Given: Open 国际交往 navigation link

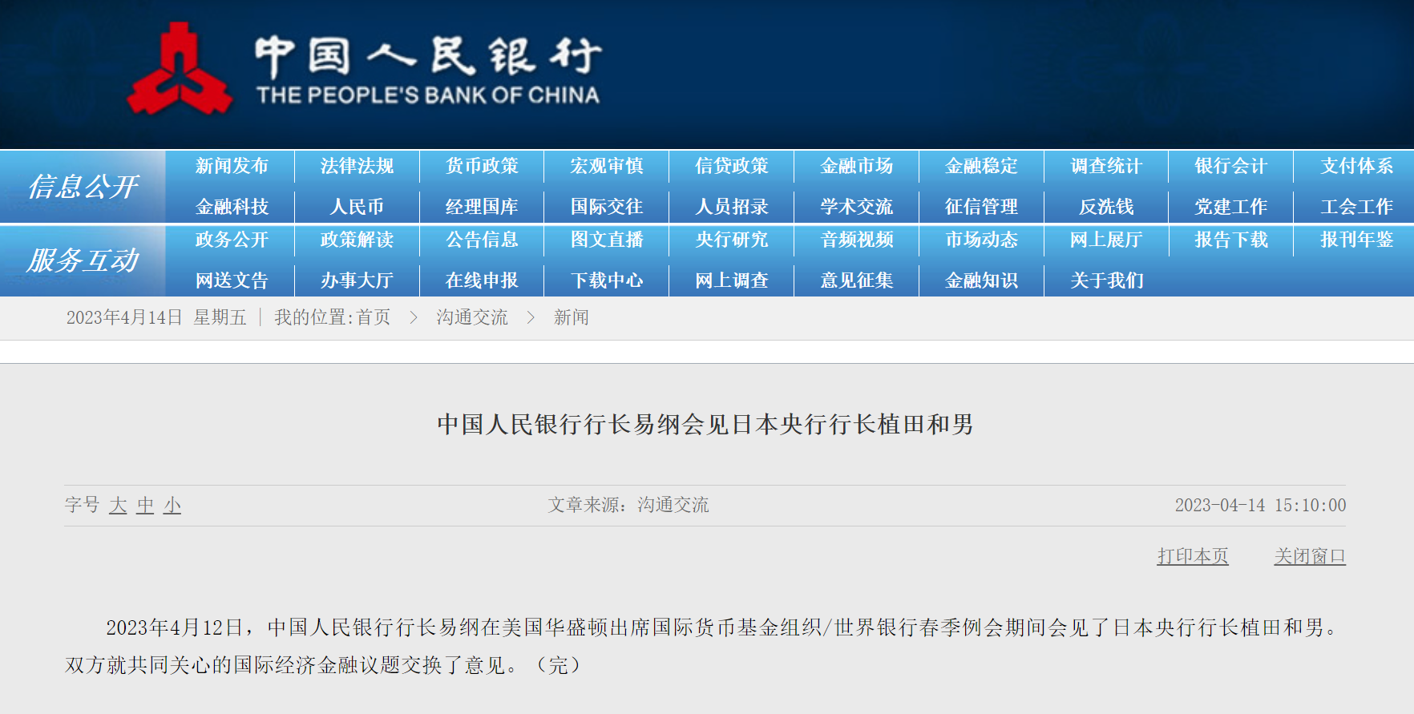Looking at the screenshot, I should tap(607, 207).
